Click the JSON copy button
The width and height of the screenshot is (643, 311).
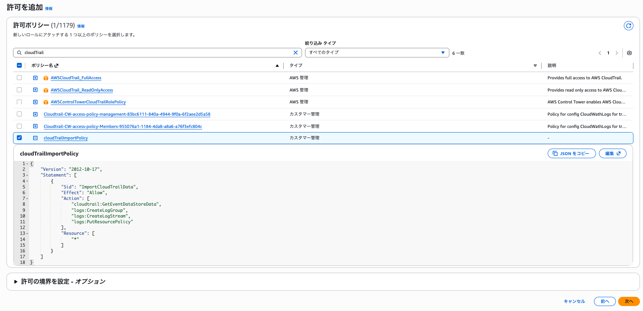pyautogui.click(x=571, y=154)
